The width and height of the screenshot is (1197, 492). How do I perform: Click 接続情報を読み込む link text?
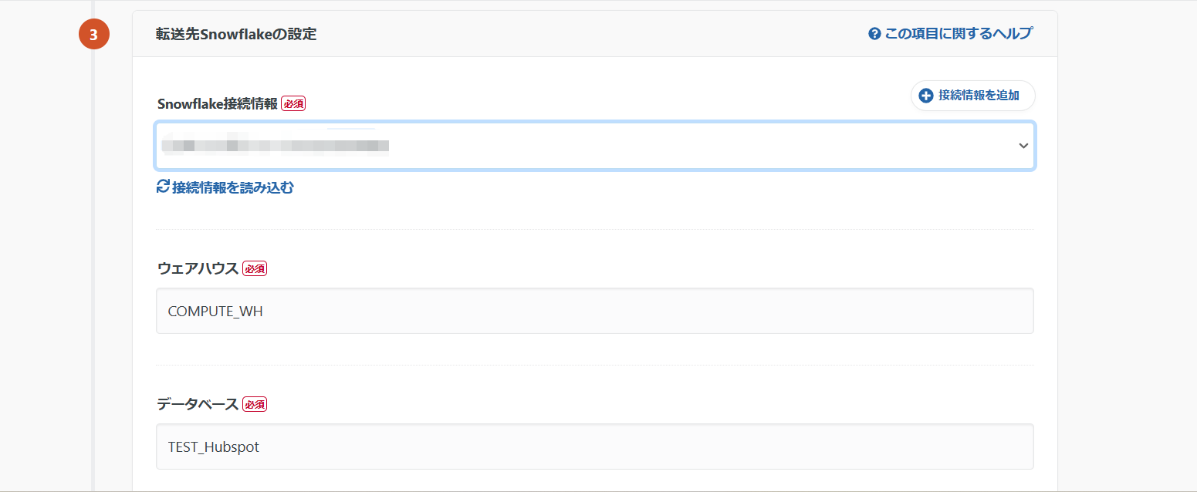[233, 187]
